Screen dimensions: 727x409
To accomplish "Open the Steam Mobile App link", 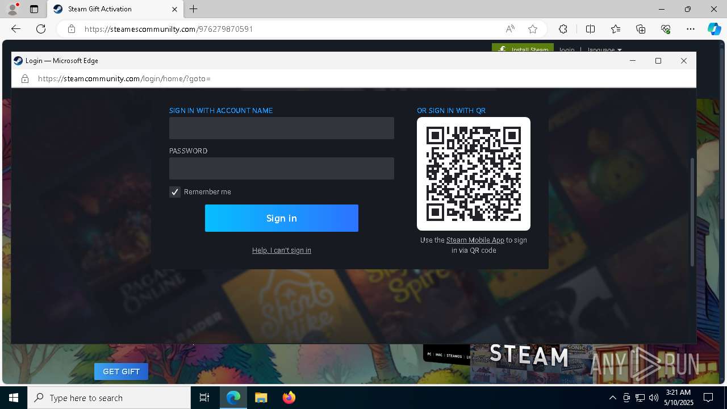I will pos(475,240).
